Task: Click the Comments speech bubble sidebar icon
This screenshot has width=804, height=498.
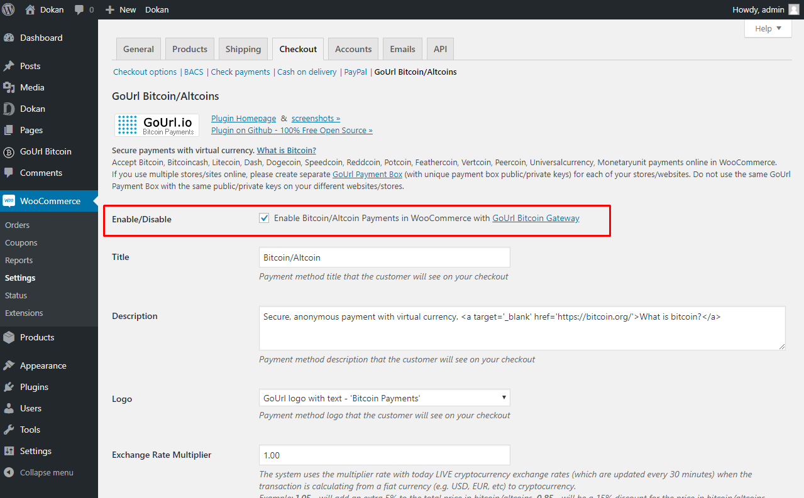Action: coord(9,173)
